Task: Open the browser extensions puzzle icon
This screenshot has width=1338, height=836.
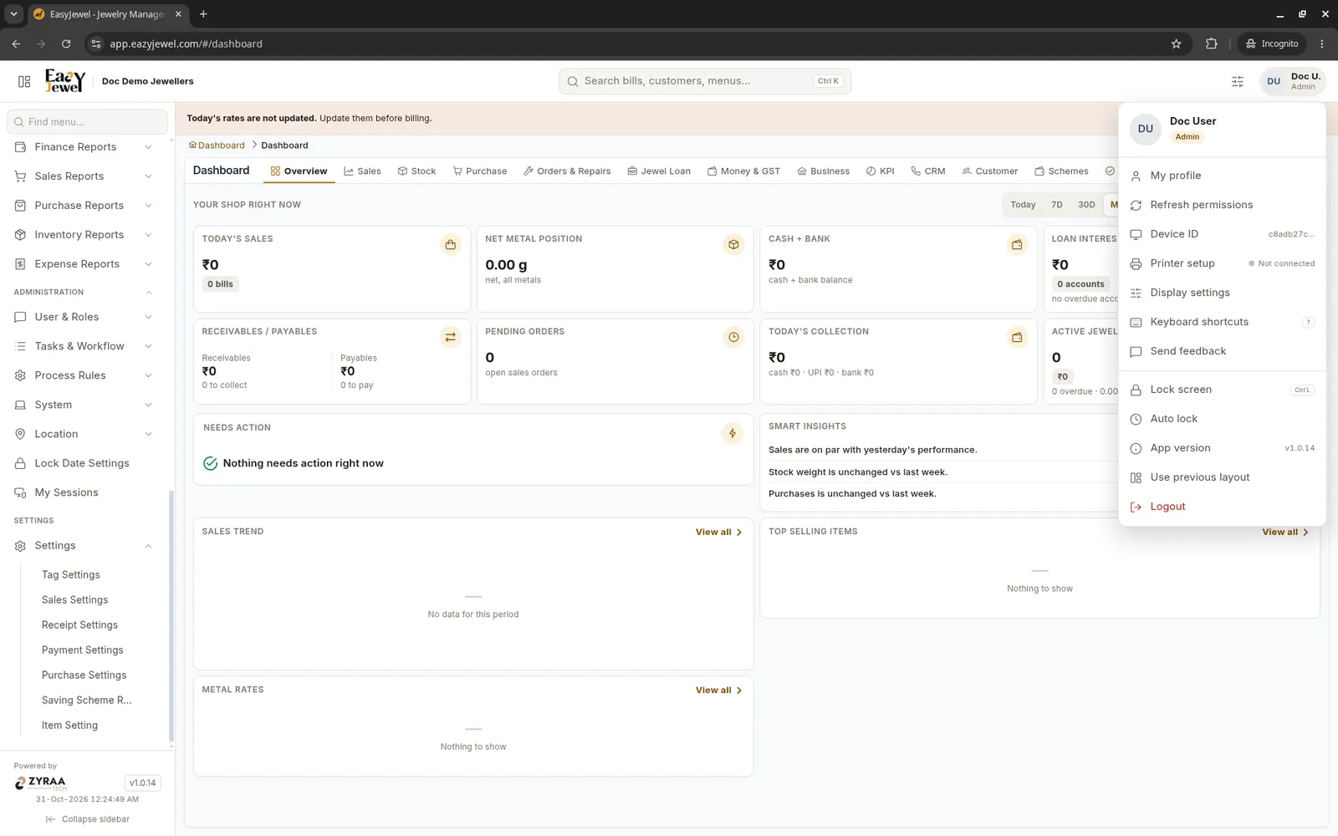Action: click(1211, 43)
